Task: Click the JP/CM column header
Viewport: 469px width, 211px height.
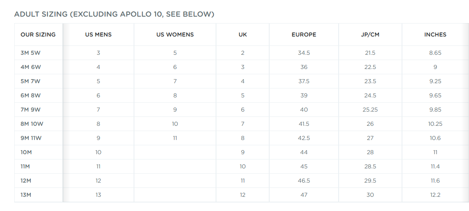Action: point(370,34)
